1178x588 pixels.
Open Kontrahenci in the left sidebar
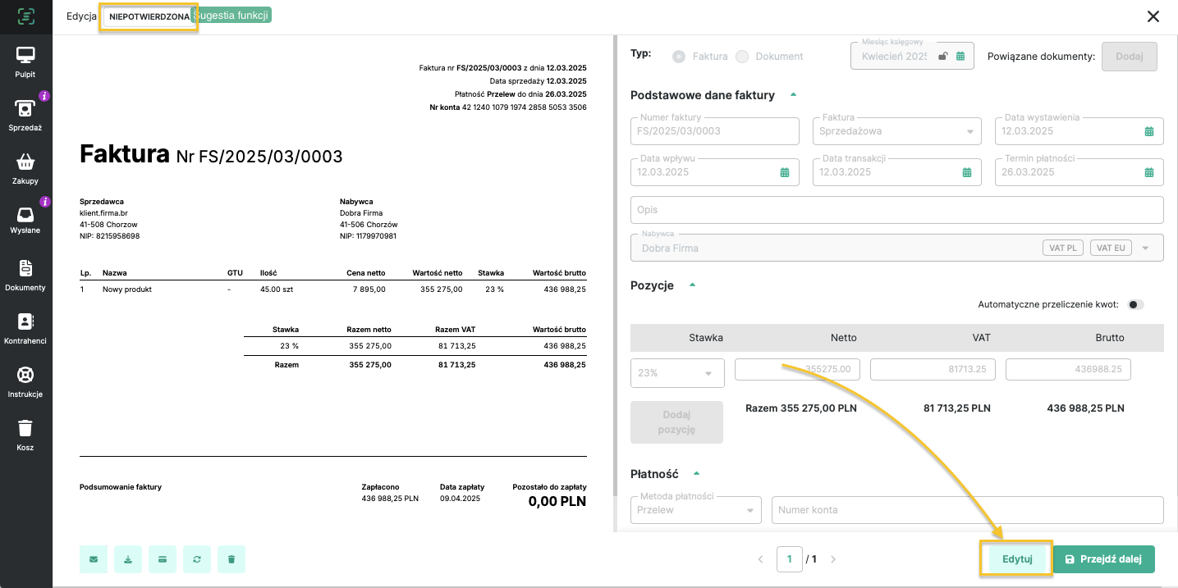[25, 328]
